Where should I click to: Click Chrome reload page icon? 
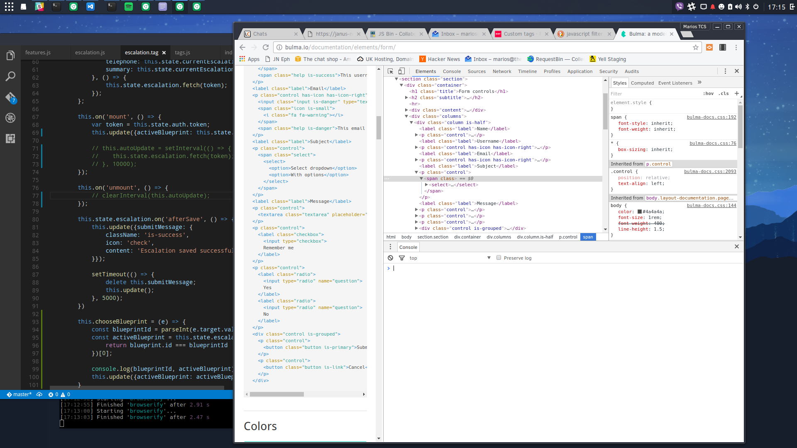[x=266, y=47]
